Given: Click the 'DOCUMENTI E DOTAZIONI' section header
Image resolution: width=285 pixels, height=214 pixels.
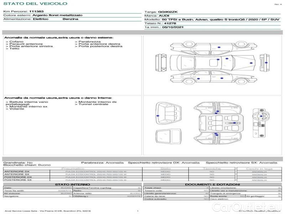Looking at the screenshot, I should (212, 184).
